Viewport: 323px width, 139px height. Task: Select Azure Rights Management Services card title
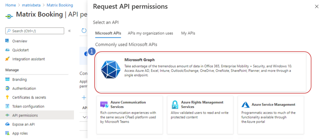click(x=202, y=104)
